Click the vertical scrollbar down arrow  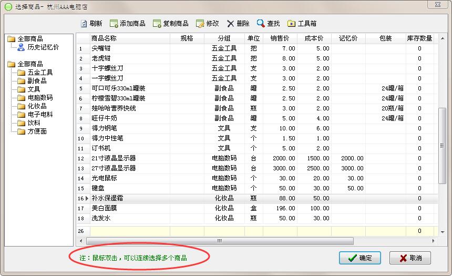[x=443, y=232]
